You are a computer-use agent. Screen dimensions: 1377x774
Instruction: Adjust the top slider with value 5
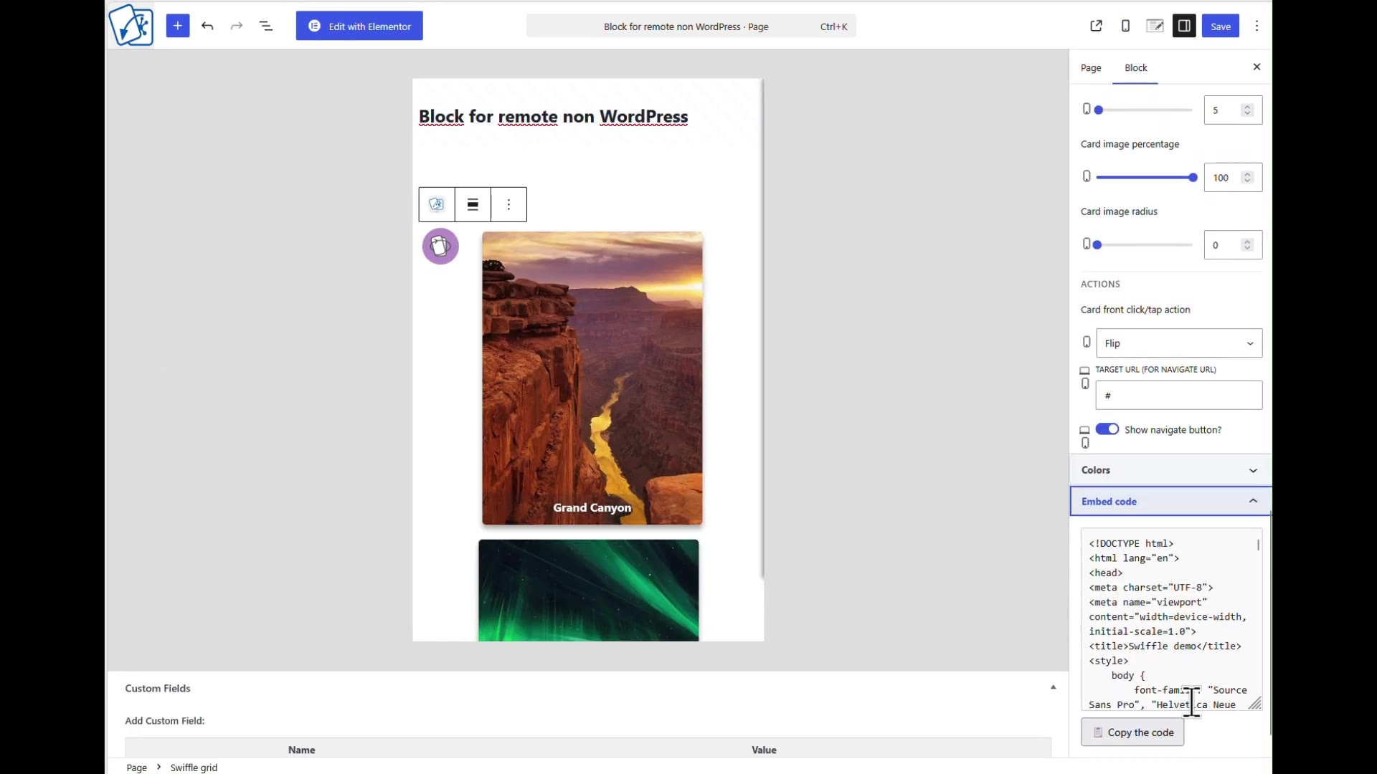click(x=1145, y=110)
